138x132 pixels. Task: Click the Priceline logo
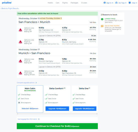(7, 3)
